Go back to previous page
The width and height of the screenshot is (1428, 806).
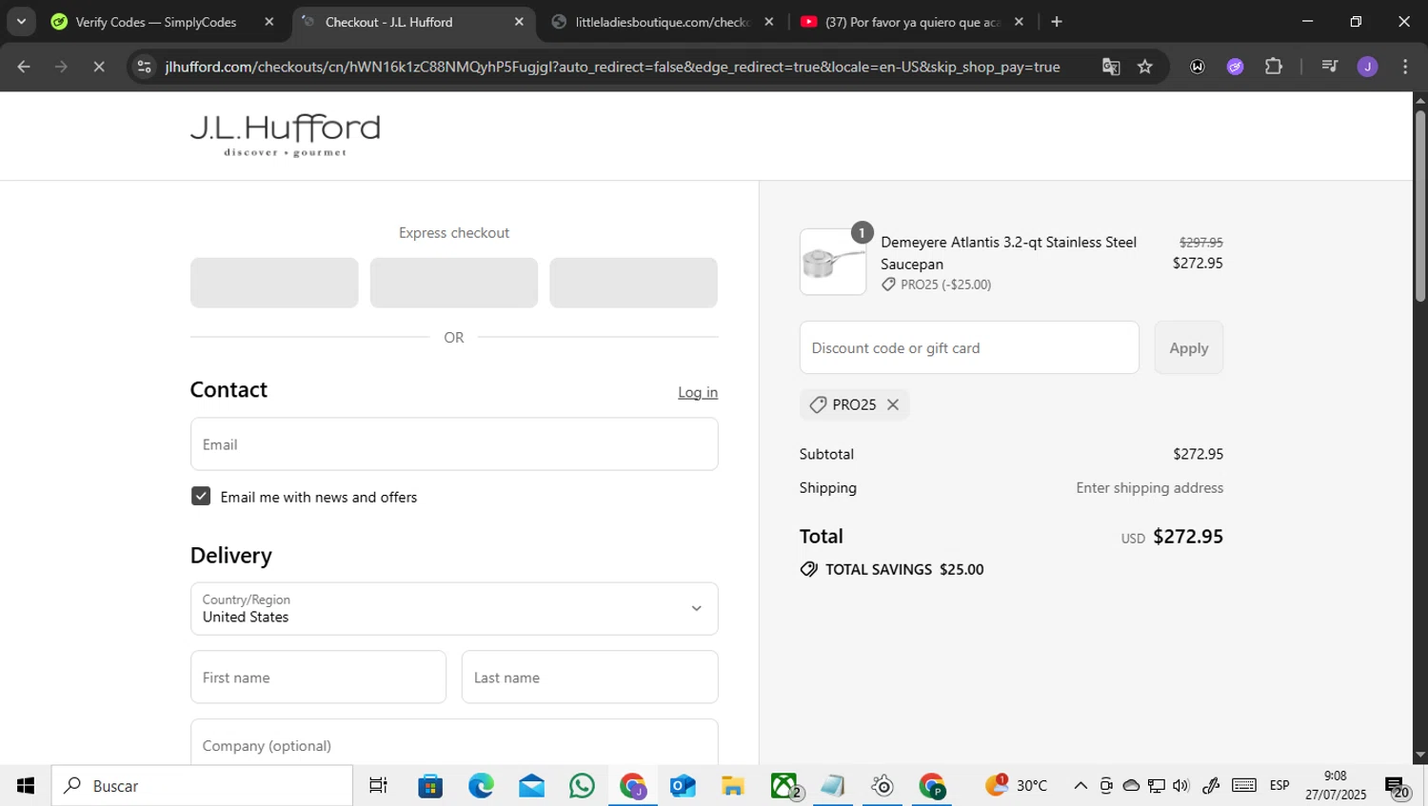[24, 67]
